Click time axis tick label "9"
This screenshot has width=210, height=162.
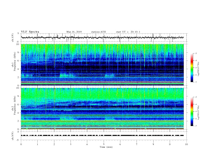(x=170, y=144)
